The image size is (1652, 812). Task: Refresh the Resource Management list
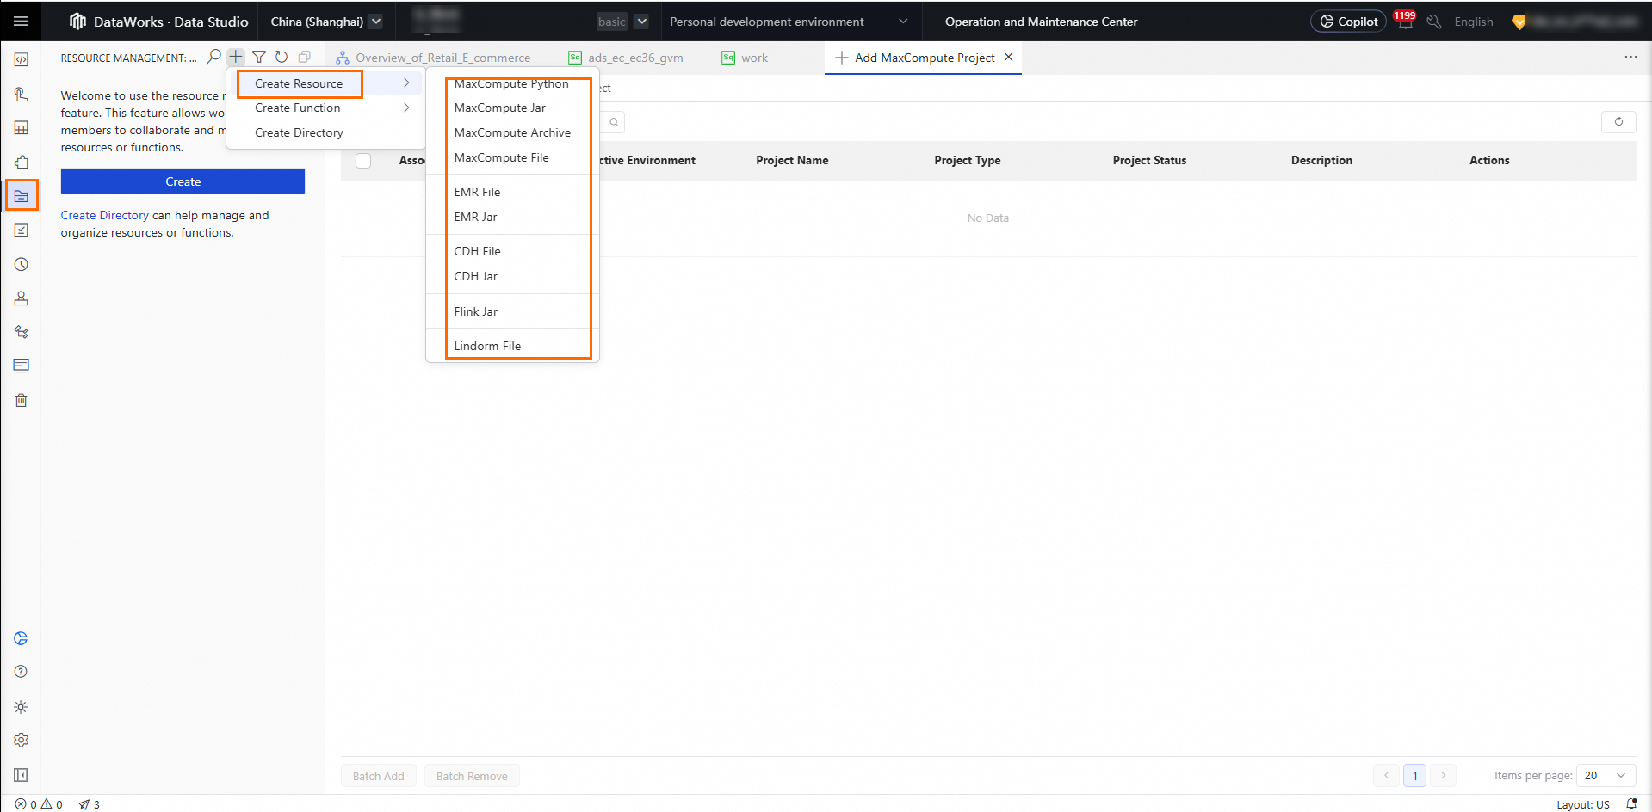click(282, 57)
